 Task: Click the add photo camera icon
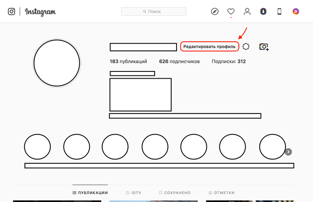[264, 46]
